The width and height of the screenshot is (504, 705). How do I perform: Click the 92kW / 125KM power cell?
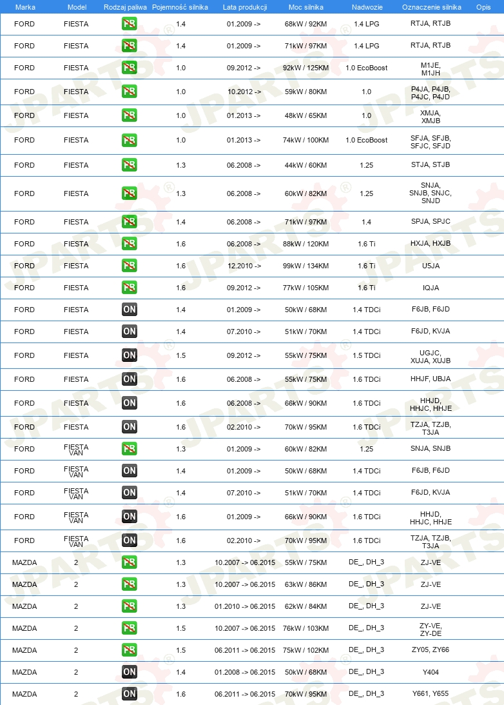306,68
